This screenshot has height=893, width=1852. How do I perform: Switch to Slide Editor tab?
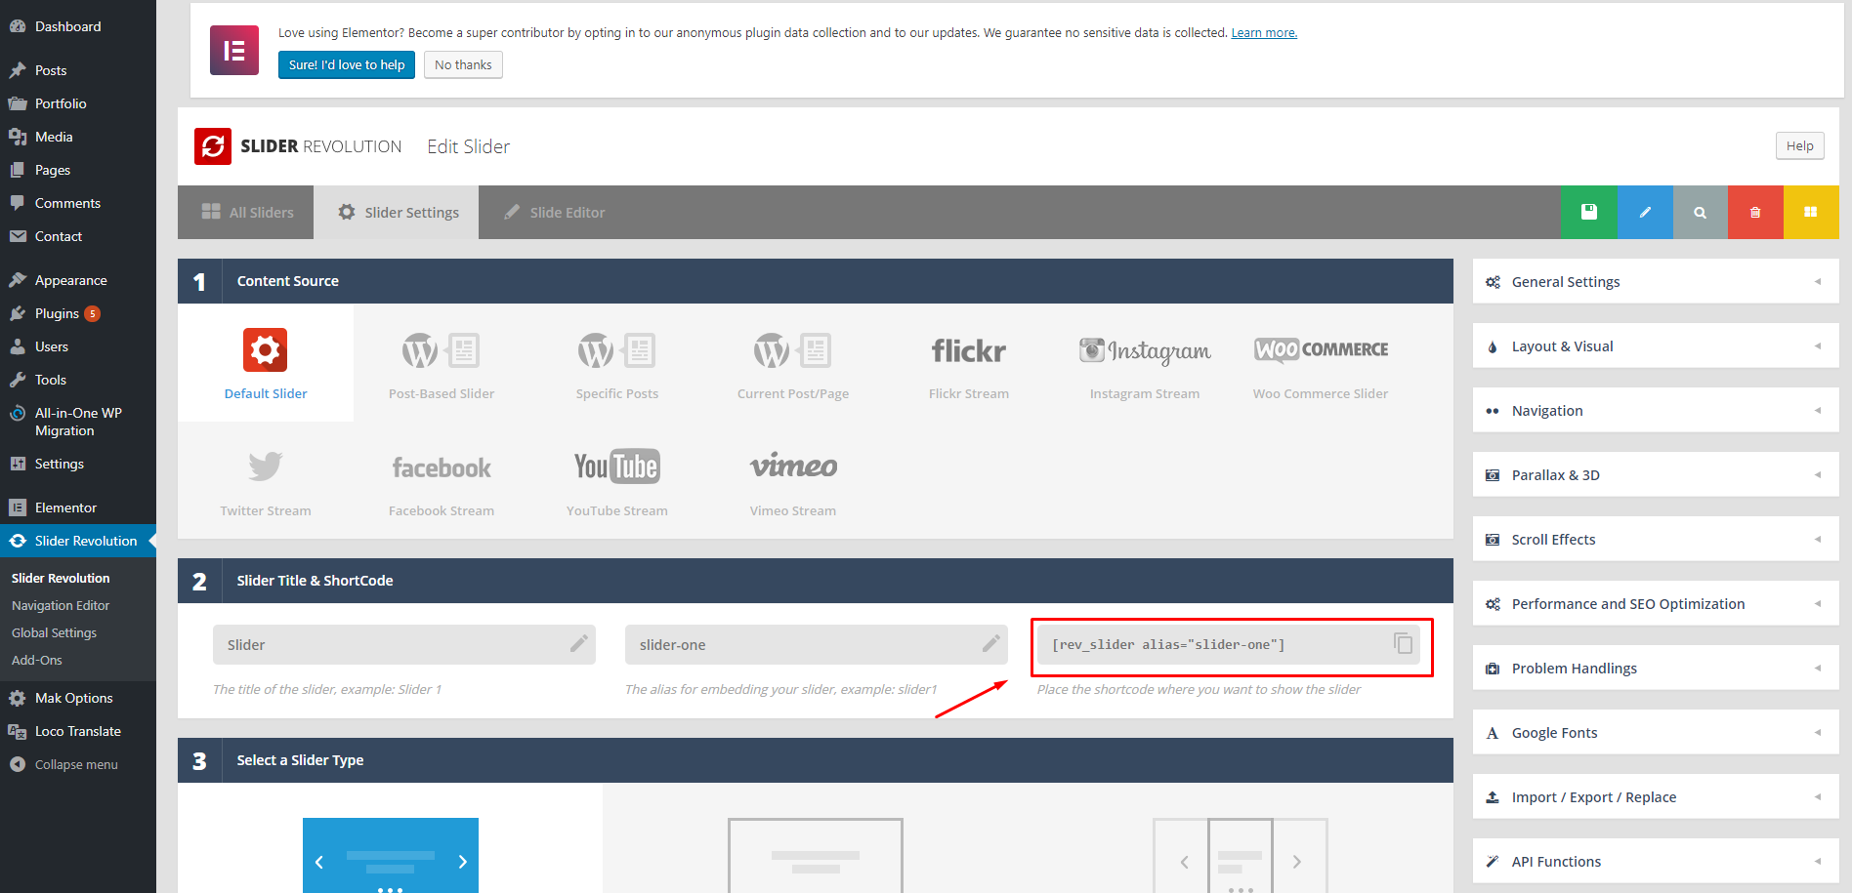coord(554,212)
